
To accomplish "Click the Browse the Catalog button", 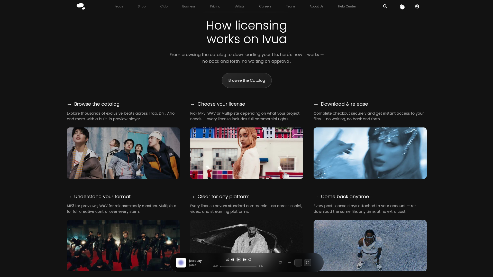I will (x=247, y=80).
